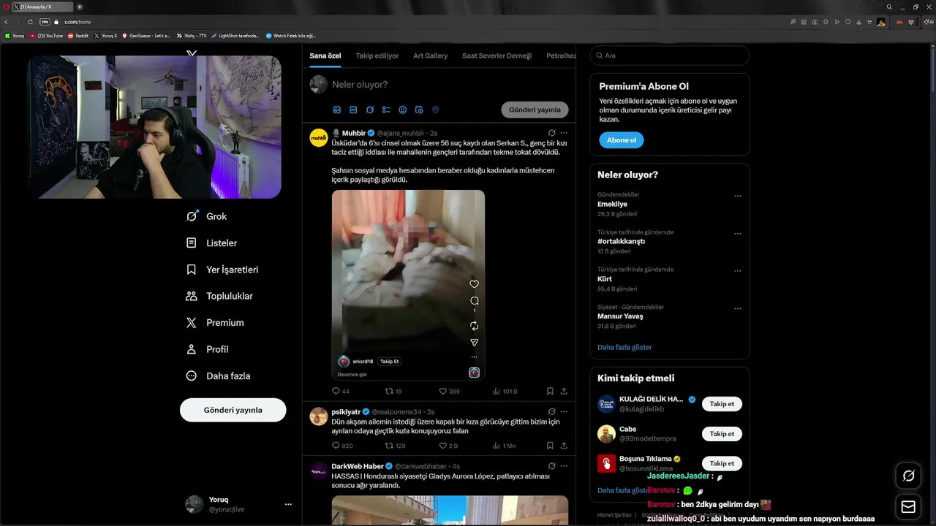This screenshot has width=936, height=526.
Task: Open Saat Severler Derneği tab
Action: pos(497,56)
